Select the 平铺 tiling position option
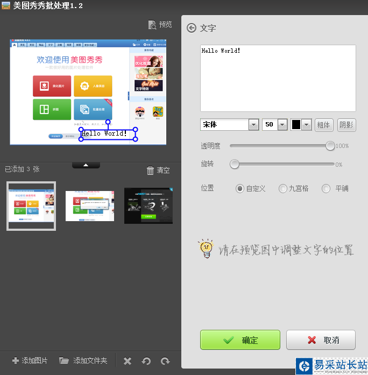Viewport: 368px width, 375px height. click(335, 188)
